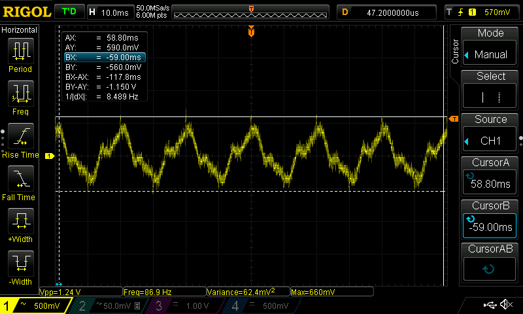Screen dimensions: 523x314
Task: Choose the Rise Time measurement icon
Action: (x=20, y=140)
